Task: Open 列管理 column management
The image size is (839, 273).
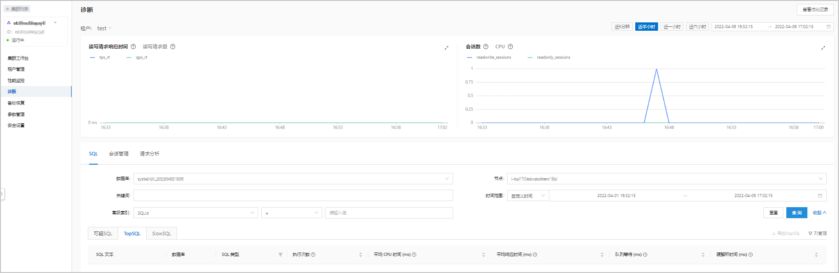Action: [817, 233]
